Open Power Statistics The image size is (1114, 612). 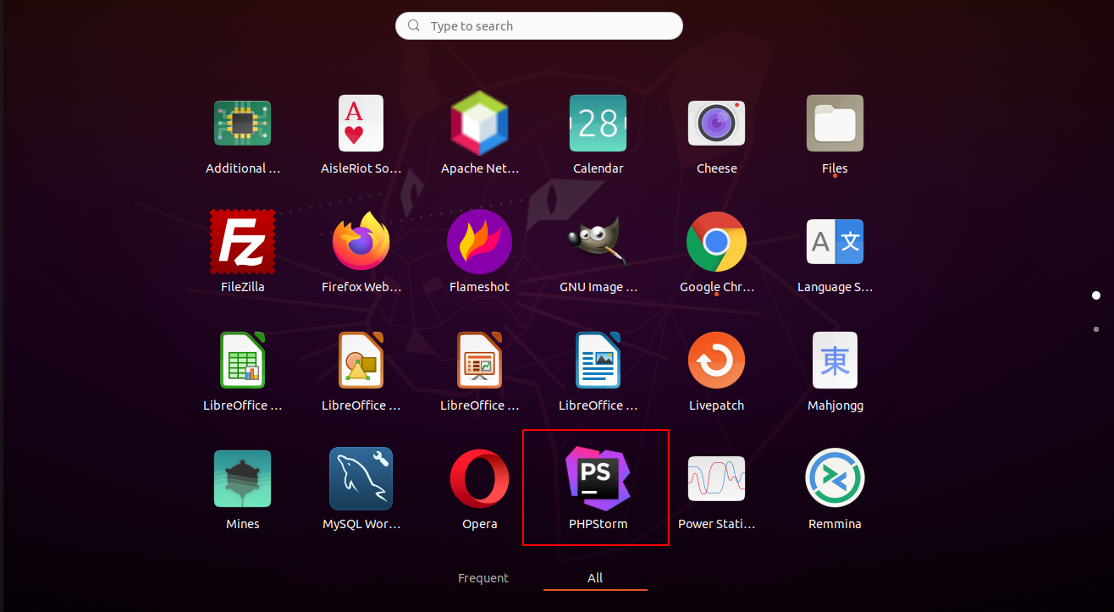tap(716, 479)
